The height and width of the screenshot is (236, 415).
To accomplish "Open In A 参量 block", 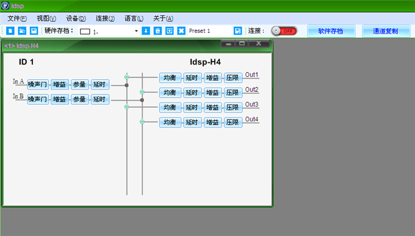I will (80, 85).
